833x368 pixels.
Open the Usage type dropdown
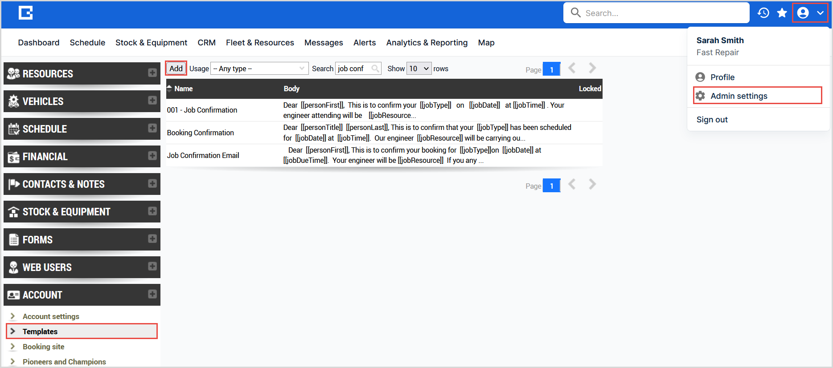point(259,69)
